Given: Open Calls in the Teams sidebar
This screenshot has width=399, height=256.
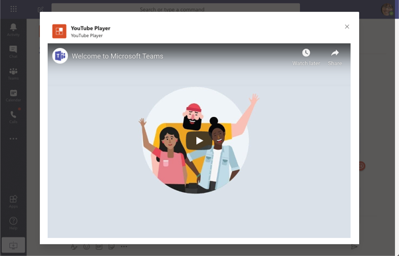Looking at the screenshot, I should (13, 117).
